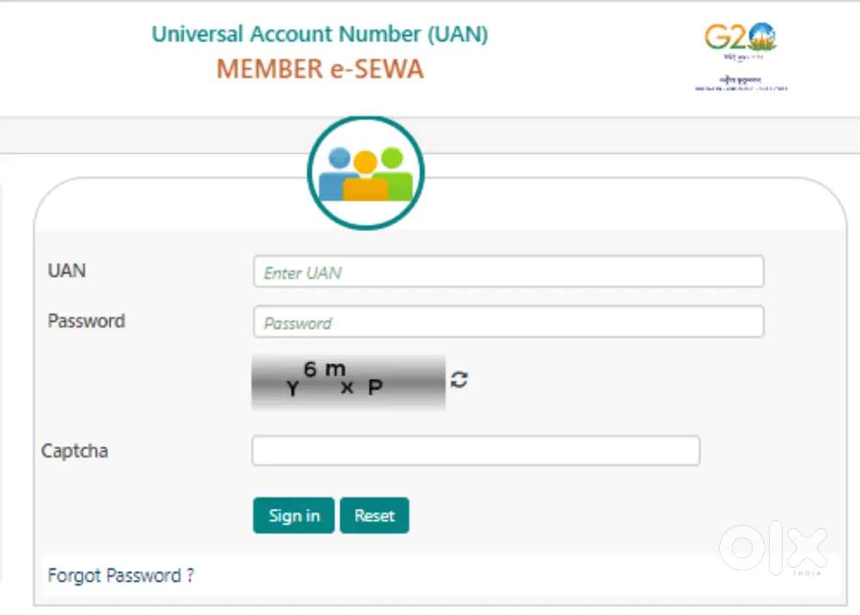
Task: Refresh the captcha image
Action: (x=459, y=379)
